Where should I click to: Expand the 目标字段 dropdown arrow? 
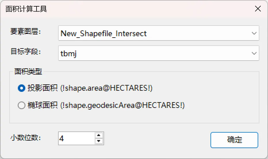coord(254,53)
